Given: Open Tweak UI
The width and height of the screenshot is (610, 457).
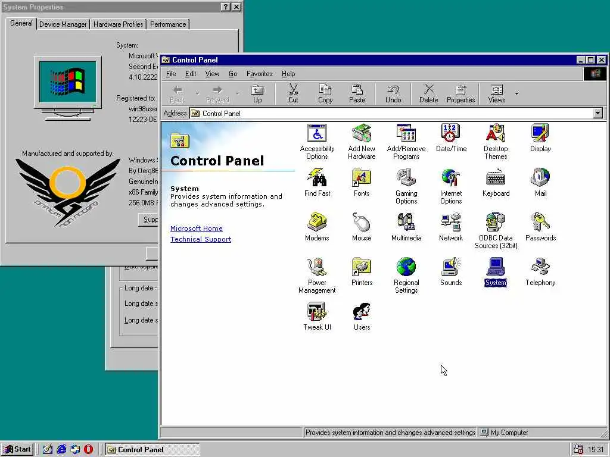Looking at the screenshot, I should (317, 317).
